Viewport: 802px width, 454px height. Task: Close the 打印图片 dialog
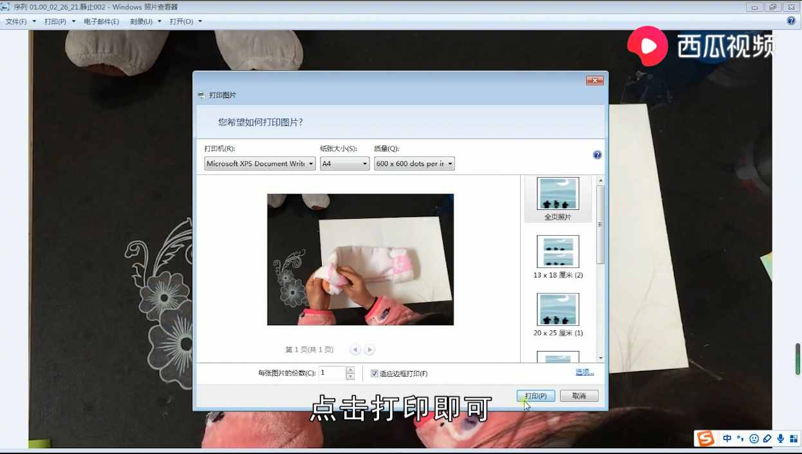594,80
